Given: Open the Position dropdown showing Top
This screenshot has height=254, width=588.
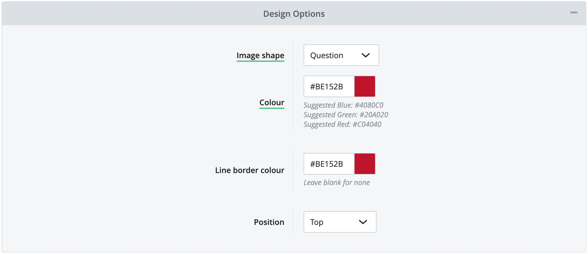Looking at the screenshot, I should point(339,222).
